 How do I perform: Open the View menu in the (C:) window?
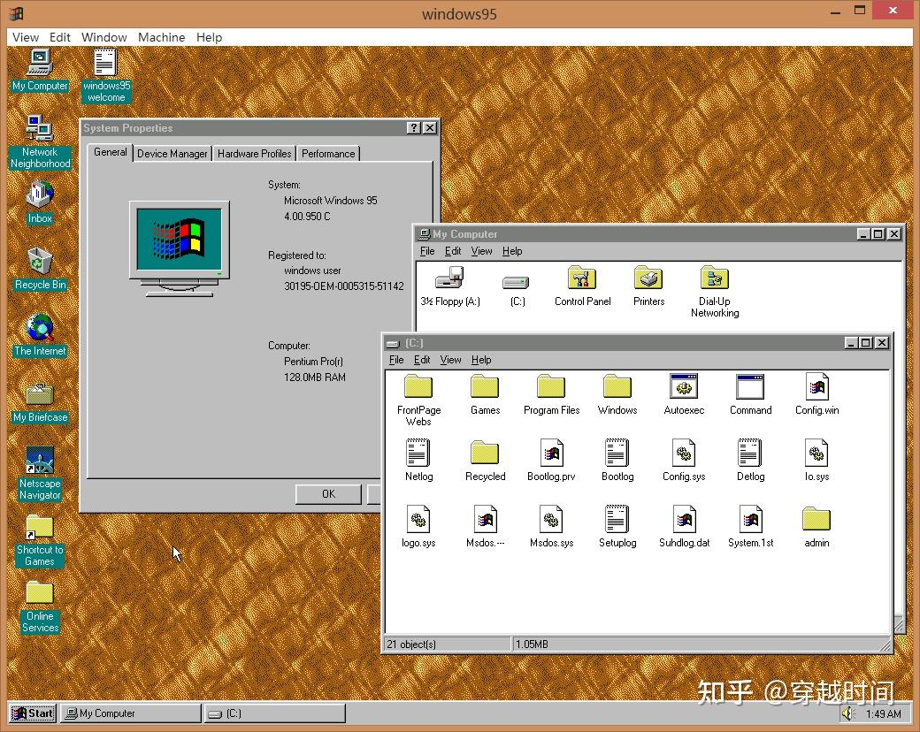[x=450, y=360]
